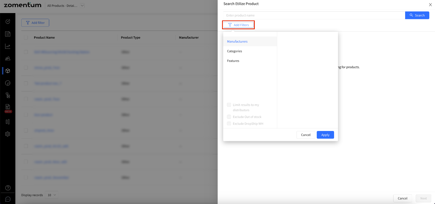Check Exclude DropShip WH
The width and height of the screenshot is (435, 204).
pyautogui.click(x=229, y=124)
